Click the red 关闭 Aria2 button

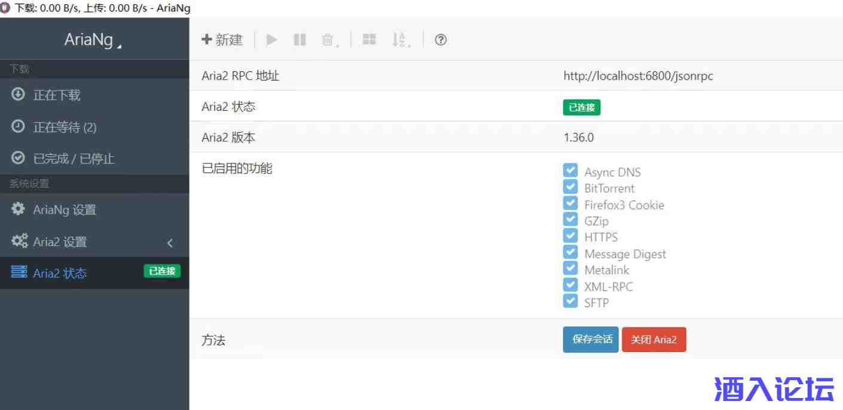click(x=654, y=340)
